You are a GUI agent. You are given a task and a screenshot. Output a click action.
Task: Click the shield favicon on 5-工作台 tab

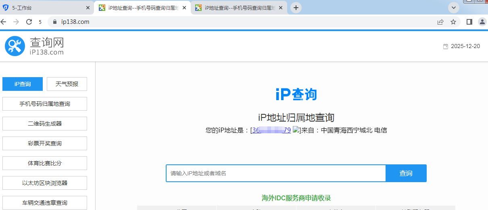point(6,8)
